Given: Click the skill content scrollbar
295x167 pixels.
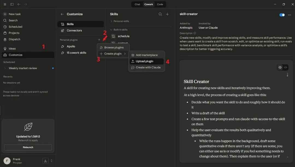Looking at the screenshot, I should click(x=287, y=75).
